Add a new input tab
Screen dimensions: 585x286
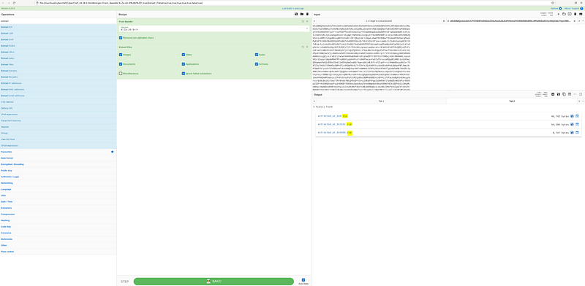click(558, 14)
